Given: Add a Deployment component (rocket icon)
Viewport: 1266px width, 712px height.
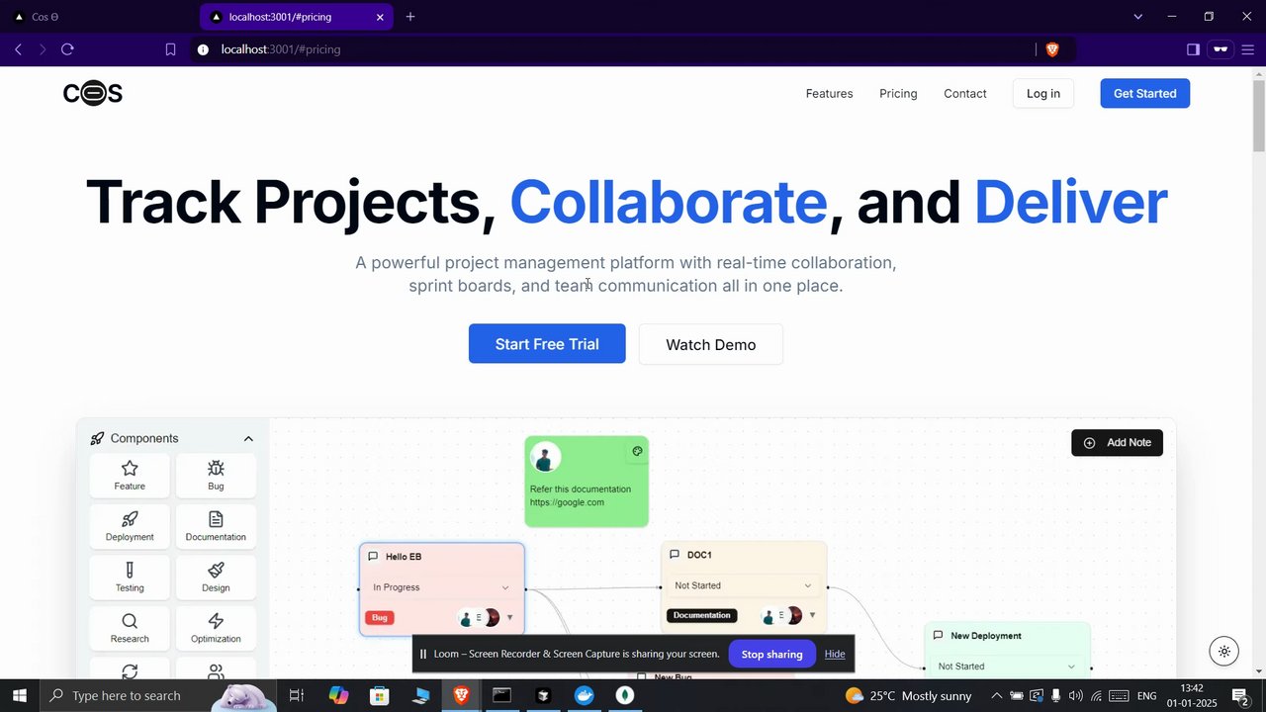Looking at the screenshot, I should pos(130,525).
